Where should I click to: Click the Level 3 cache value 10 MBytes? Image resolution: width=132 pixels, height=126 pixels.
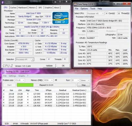tap(51, 53)
